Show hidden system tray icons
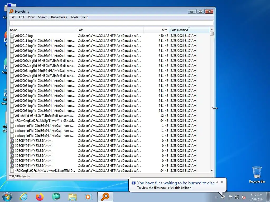Image resolution: width=270 pixels, height=202 pixels. coord(216,197)
